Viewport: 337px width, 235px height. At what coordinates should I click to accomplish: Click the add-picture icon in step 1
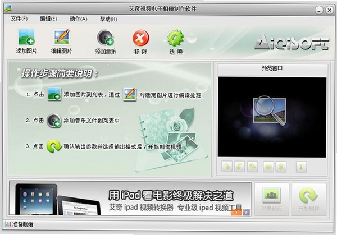54,94
